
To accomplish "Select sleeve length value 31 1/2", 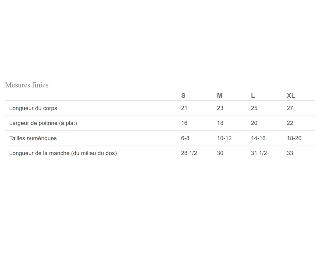I will pos(259,153).
